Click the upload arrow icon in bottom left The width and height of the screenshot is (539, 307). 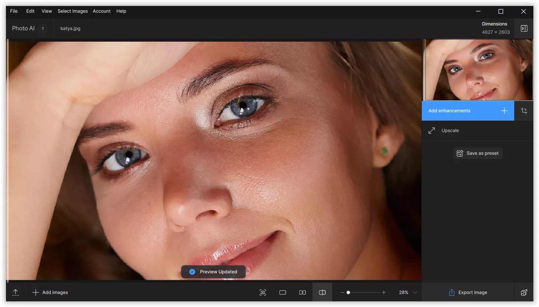click(15, 292)
